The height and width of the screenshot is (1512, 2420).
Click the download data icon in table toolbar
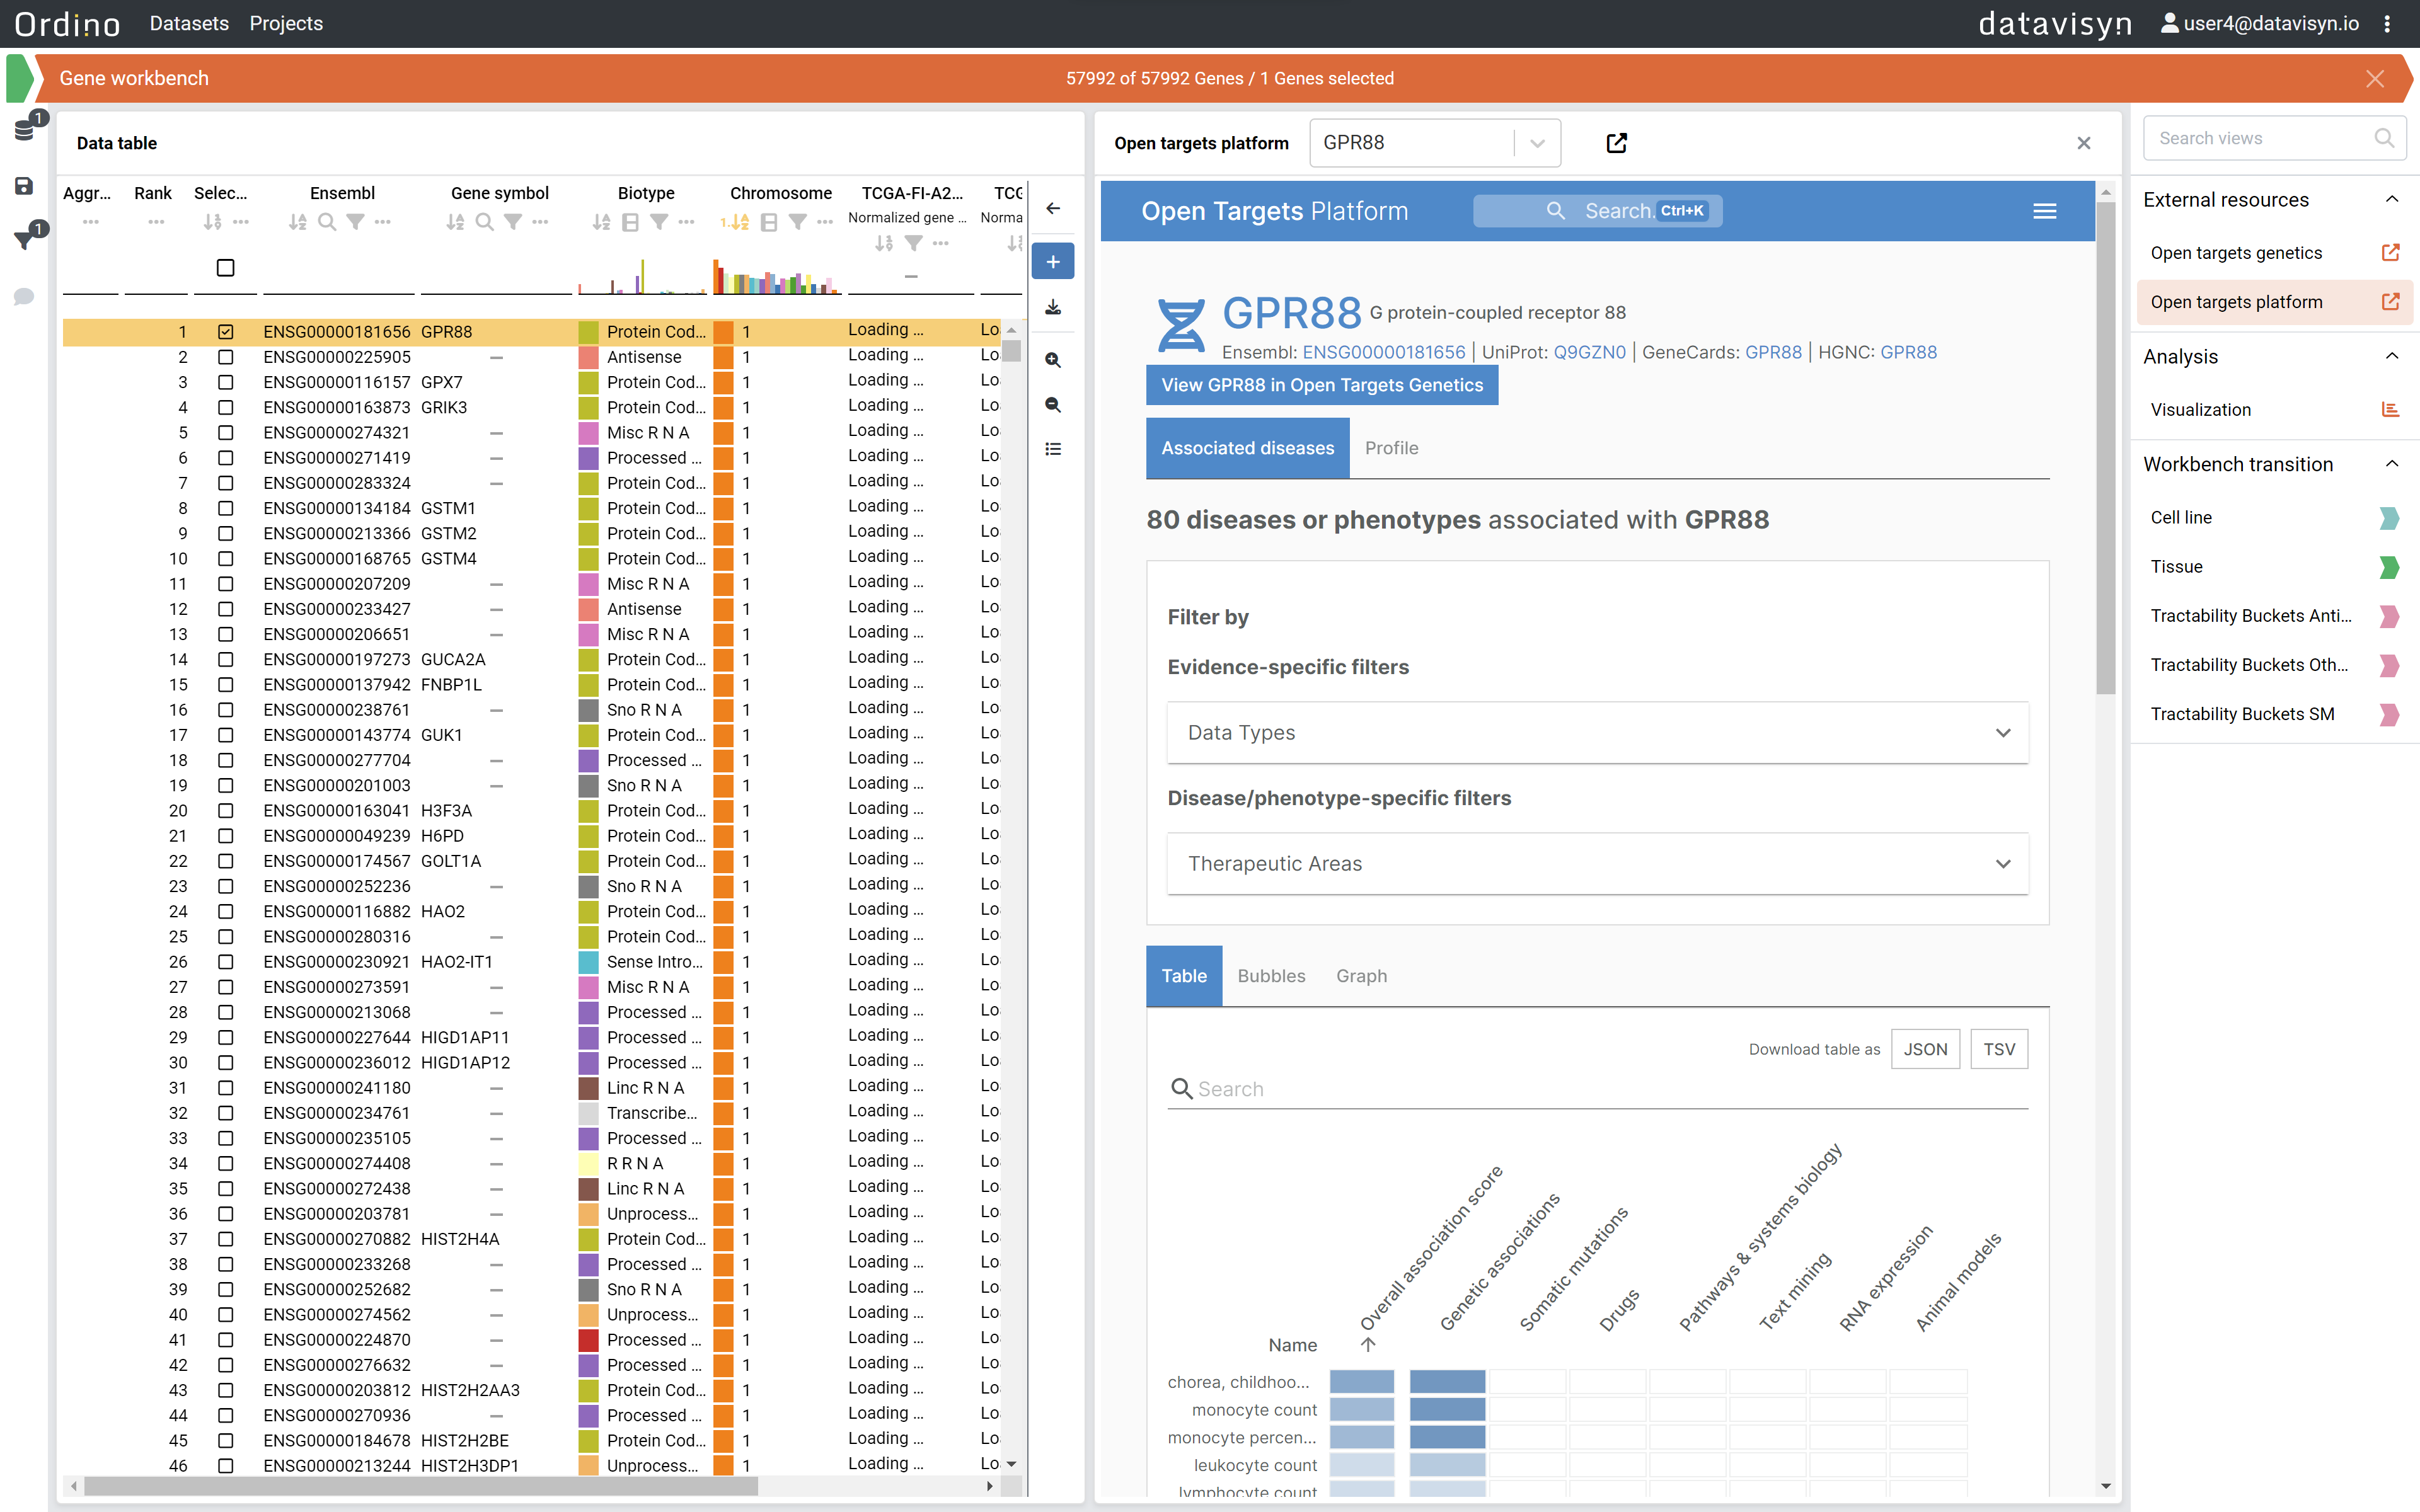tap(1053, 307)
